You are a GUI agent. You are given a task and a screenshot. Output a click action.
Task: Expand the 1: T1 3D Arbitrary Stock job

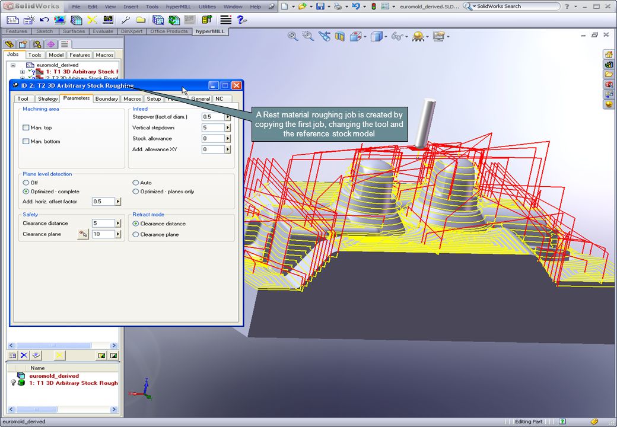(23, 72)
